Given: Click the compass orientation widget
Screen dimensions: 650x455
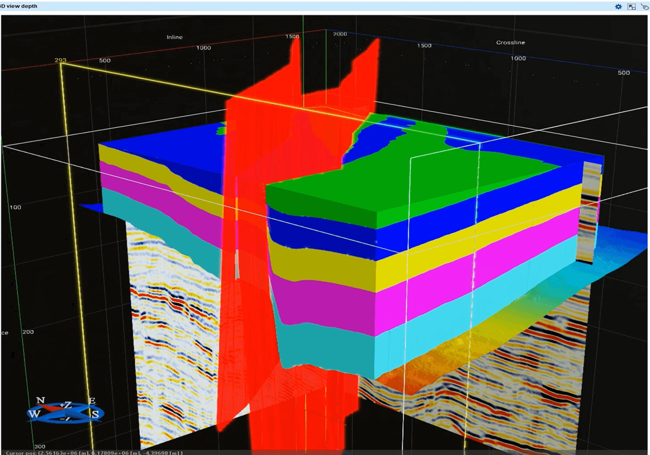Looking at the screenshot, I should [x=66, y=410].
